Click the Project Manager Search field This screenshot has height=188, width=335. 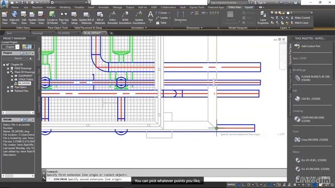[x=18, y=58]
